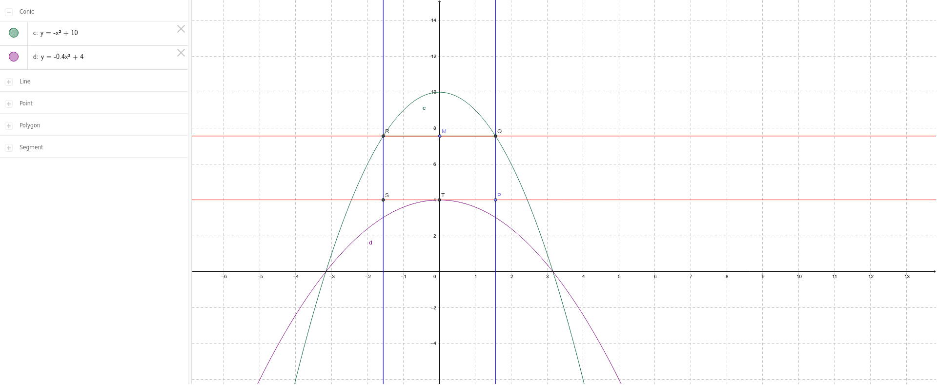This screenshot has height=385, width=937.
Task: Expand the Segment group
Action: tap(9, 148)
